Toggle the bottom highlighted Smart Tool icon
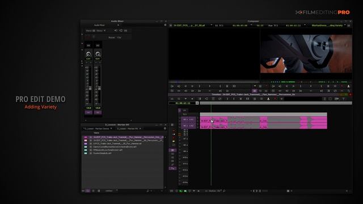 pos(172,168)
